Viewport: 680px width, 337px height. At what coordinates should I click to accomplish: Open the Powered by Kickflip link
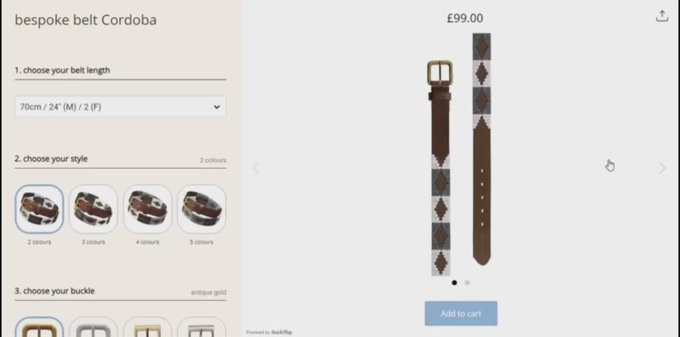point(269,332)
